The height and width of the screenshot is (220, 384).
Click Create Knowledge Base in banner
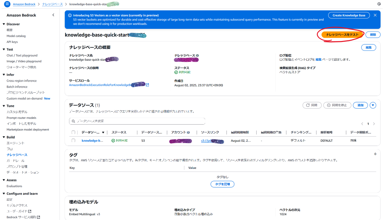point(349,15)
